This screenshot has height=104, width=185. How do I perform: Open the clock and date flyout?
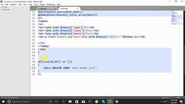(174, 101)
